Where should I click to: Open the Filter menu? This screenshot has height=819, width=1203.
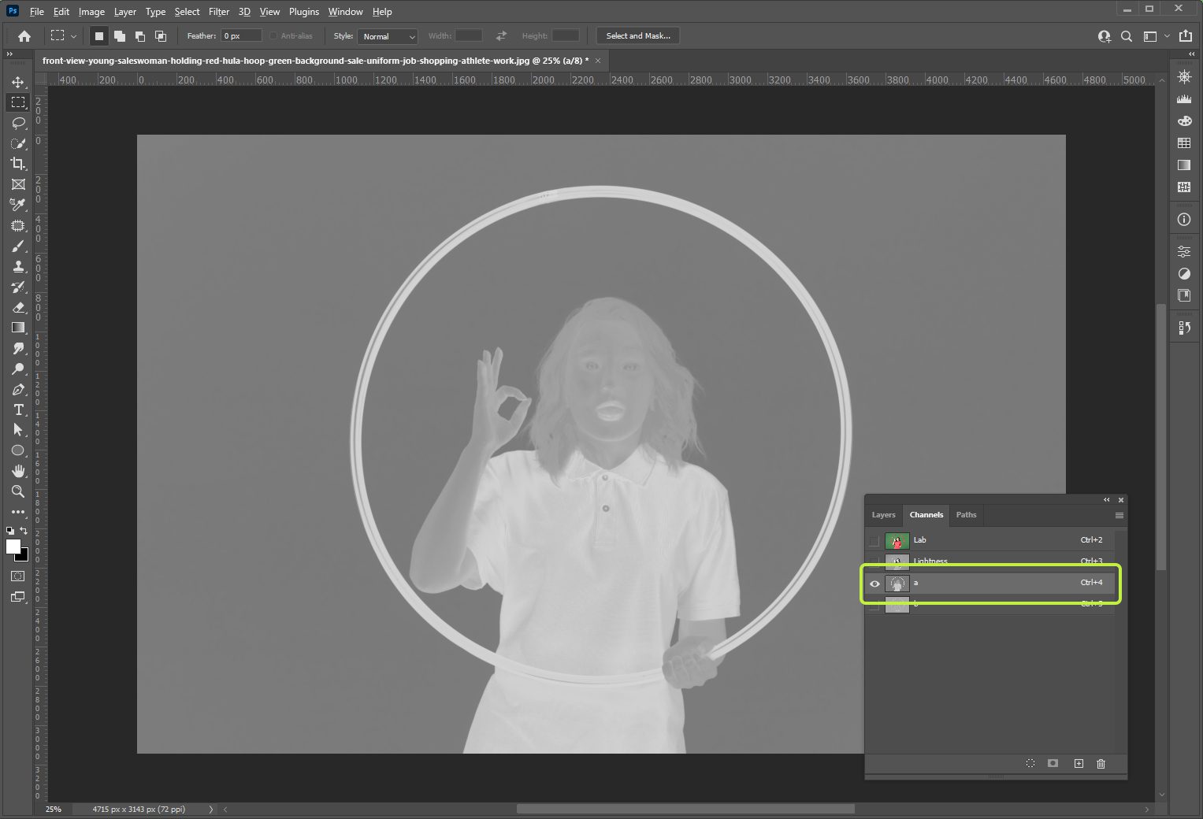point(219,12)
